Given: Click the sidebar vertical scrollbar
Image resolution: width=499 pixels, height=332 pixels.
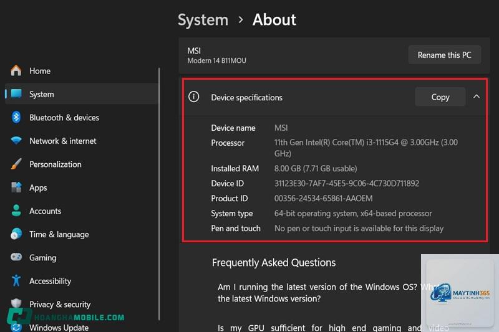Looking at the screenshot, I should pyautogui.click(x=159, y=194).
